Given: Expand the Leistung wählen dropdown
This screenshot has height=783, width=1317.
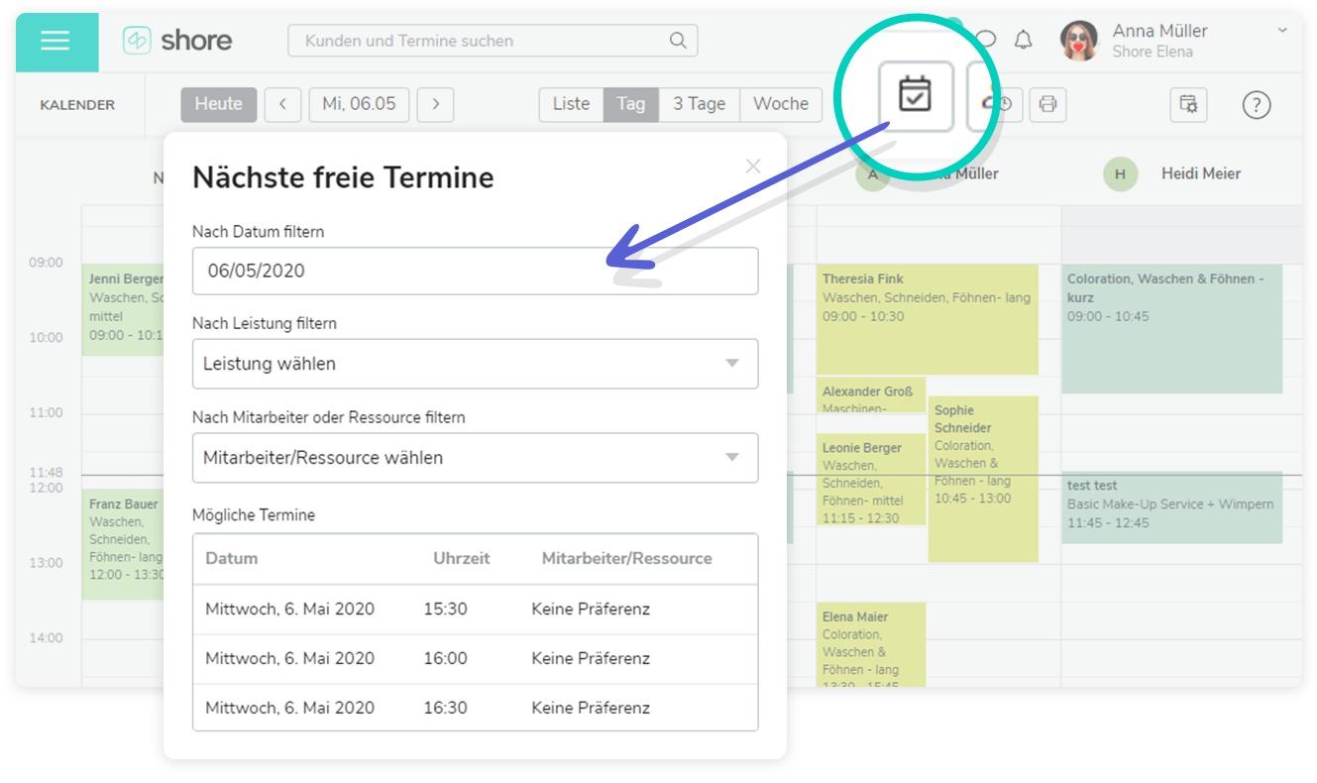Looking at the screenshot, I should pyautogui.click(x=475, y=364).
